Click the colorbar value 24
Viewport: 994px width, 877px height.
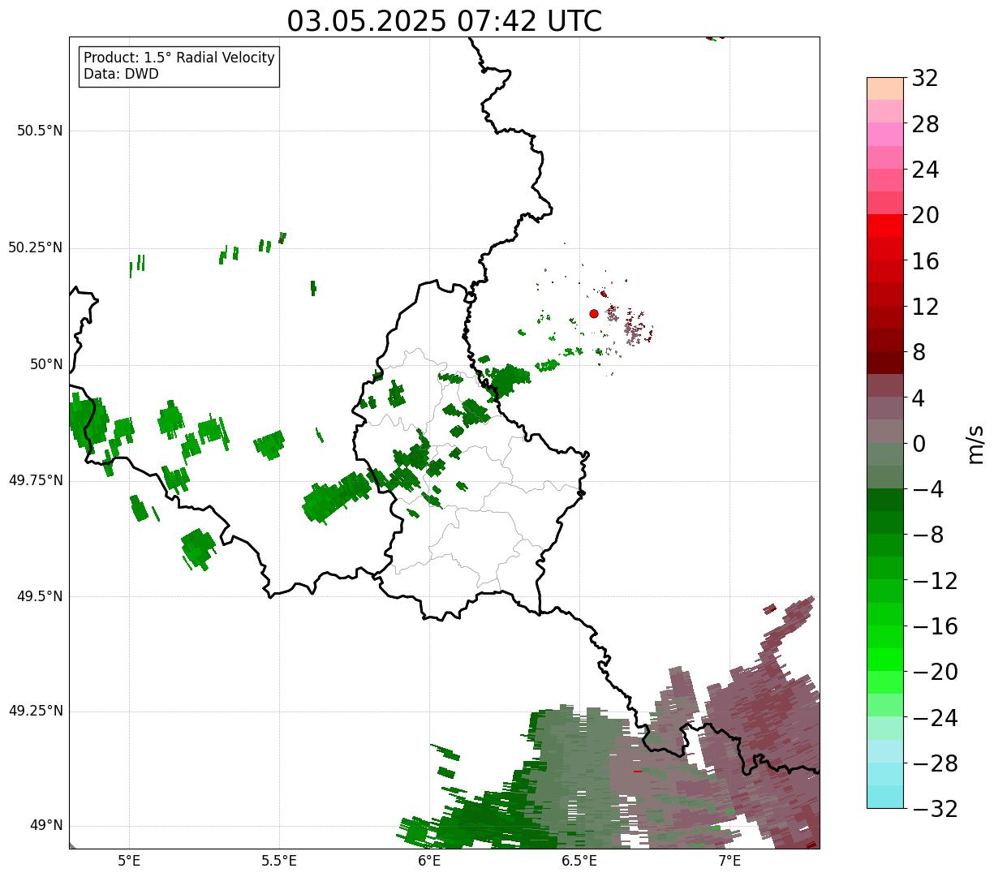point(925,170)
